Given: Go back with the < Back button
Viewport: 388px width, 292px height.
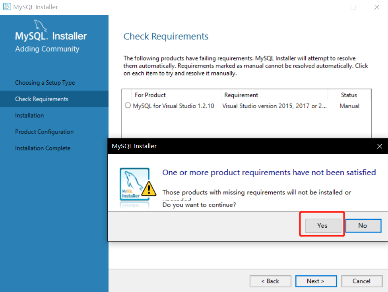Looking at the screenshot, I should (270, 281).
